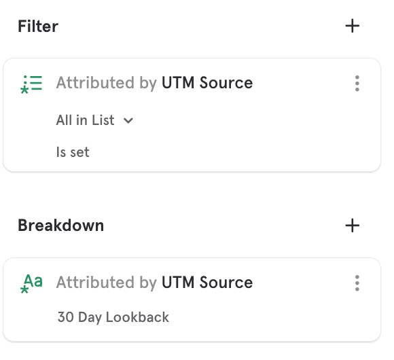
Task: Click "Attributed by" label in the filter card
Action: coord(107,83)
